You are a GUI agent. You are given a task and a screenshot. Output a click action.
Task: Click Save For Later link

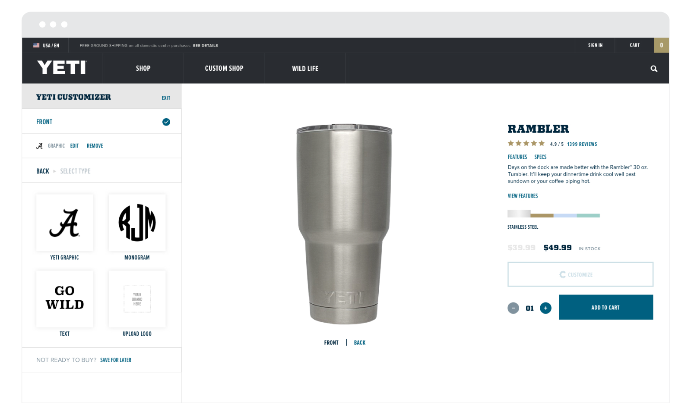(116, 360)
